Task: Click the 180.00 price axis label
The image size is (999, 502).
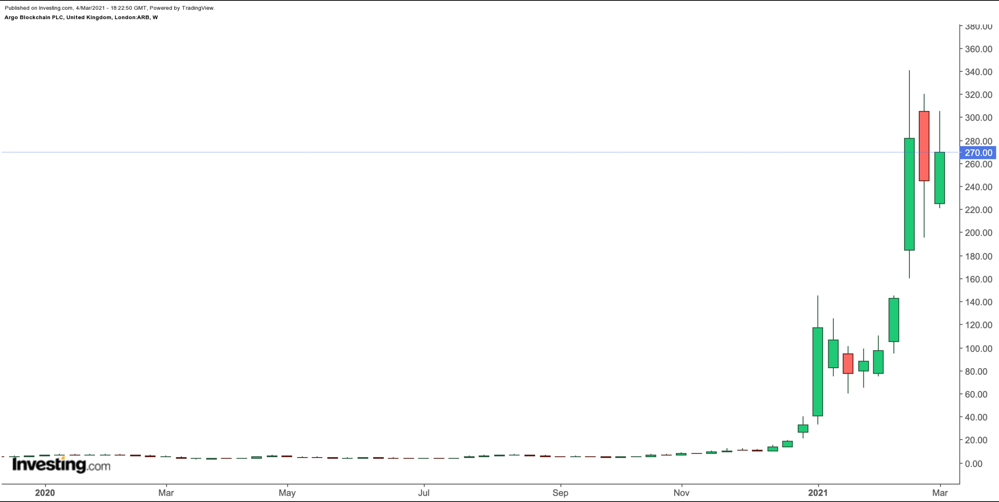Action: pyautogui.click(x=978, y=256)
